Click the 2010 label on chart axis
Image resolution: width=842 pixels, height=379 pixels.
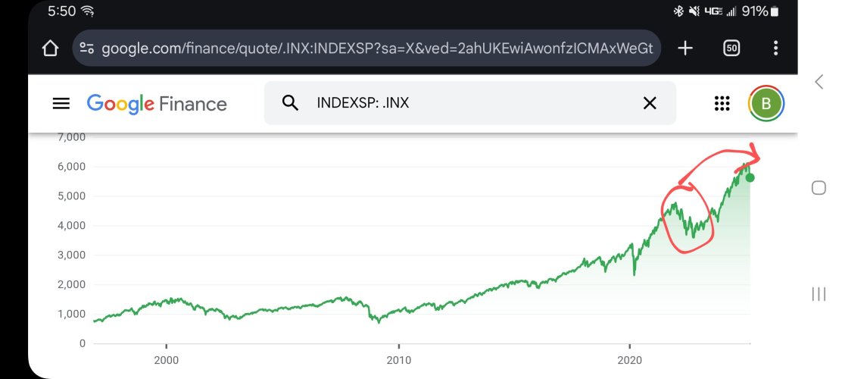pos(398,359)
